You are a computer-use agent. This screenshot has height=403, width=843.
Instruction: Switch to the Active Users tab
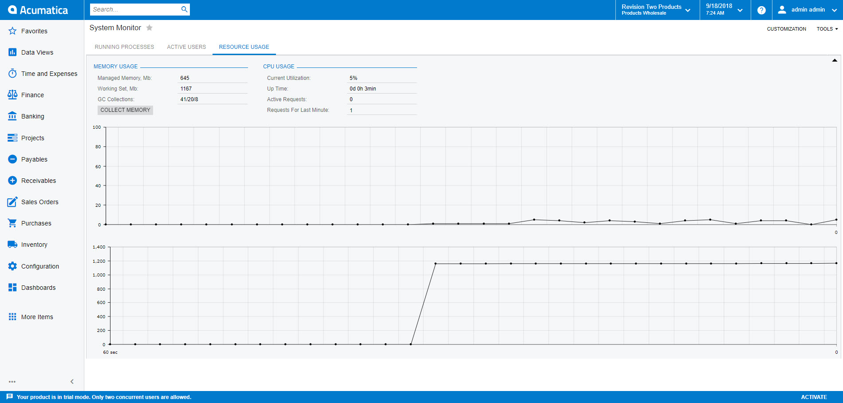(186, 47)
